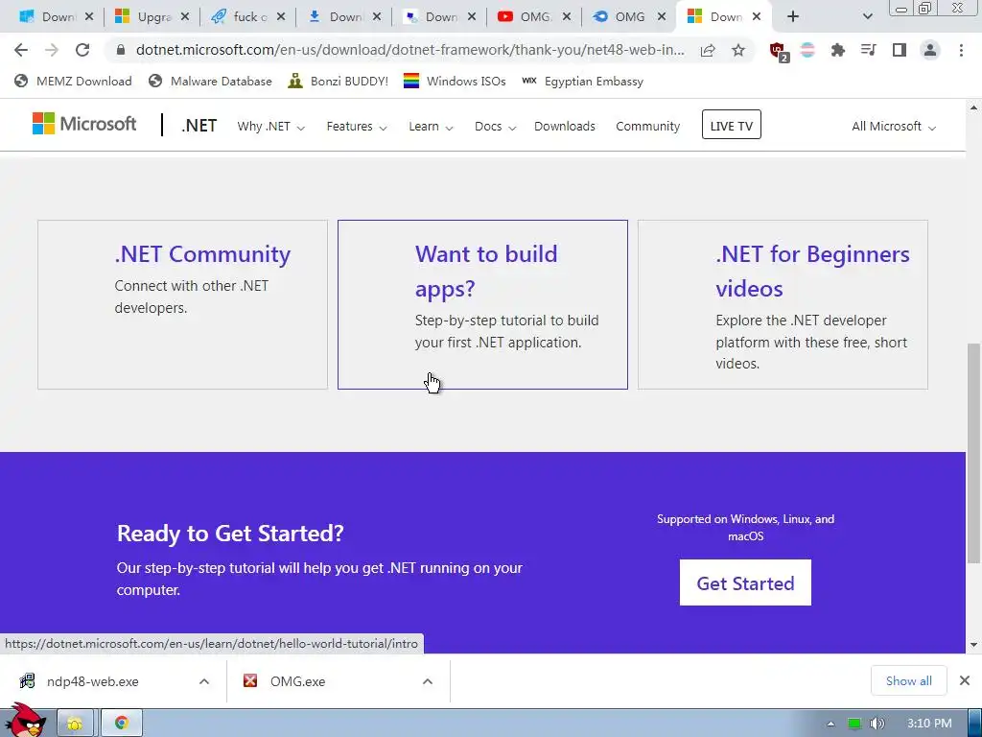
Task: Bookmark this page with the star
Action: tap(738, 50)
